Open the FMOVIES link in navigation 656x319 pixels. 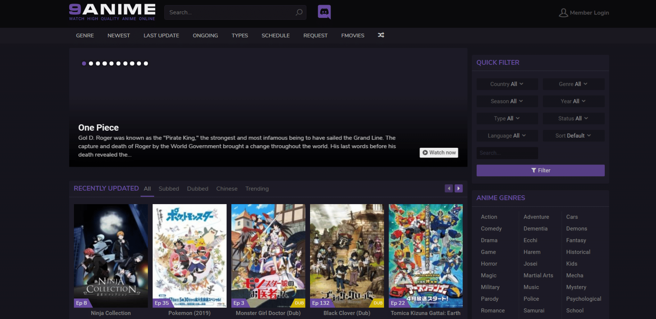pos(353,36)
